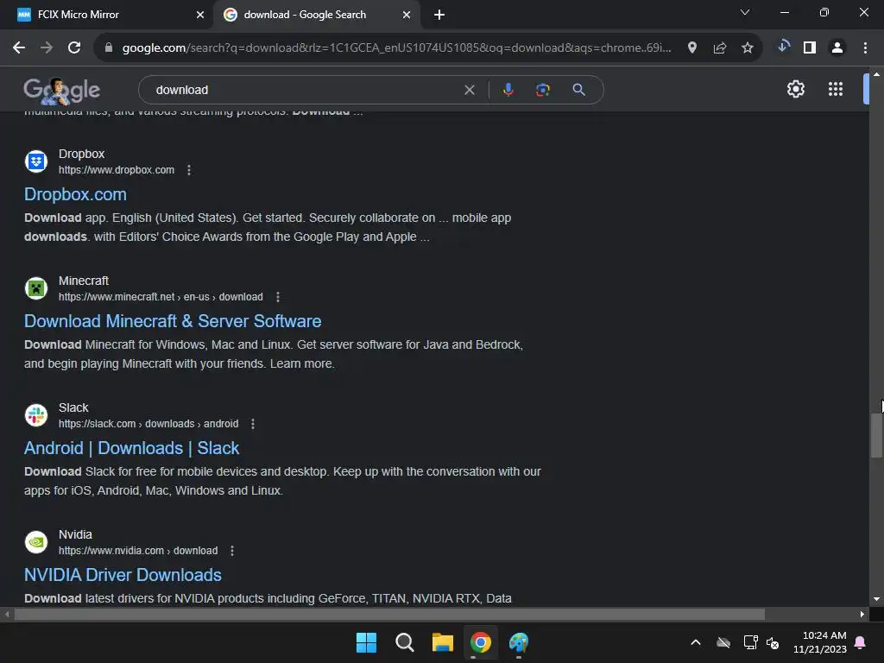Click the 'Slack' site name text

(73, 407)
